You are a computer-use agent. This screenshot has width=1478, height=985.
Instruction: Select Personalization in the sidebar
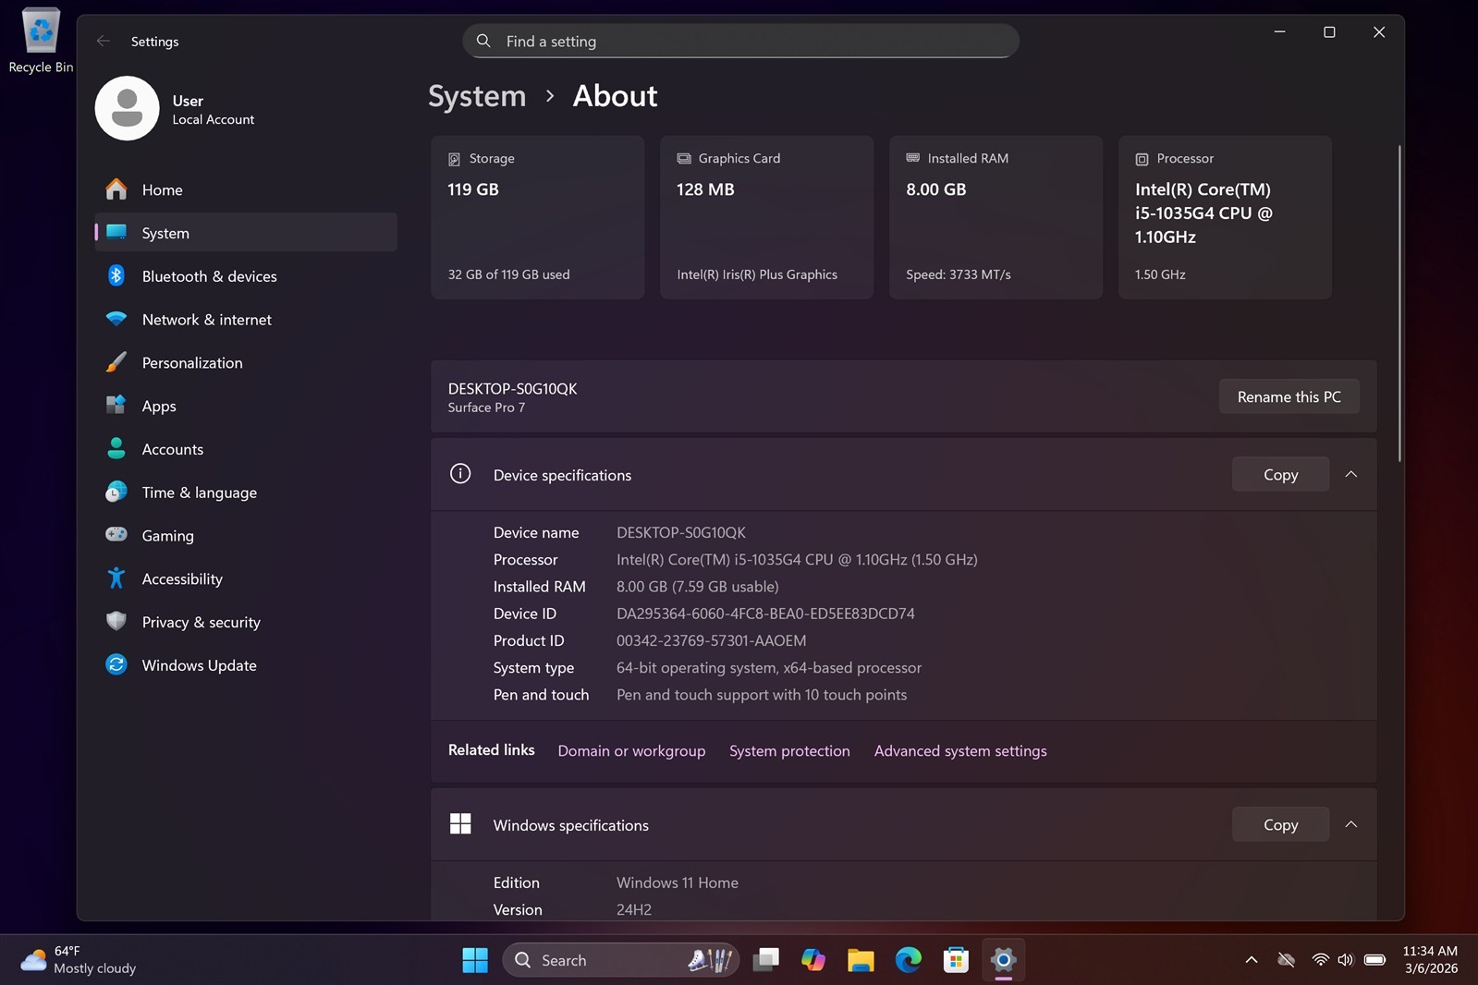246,362
